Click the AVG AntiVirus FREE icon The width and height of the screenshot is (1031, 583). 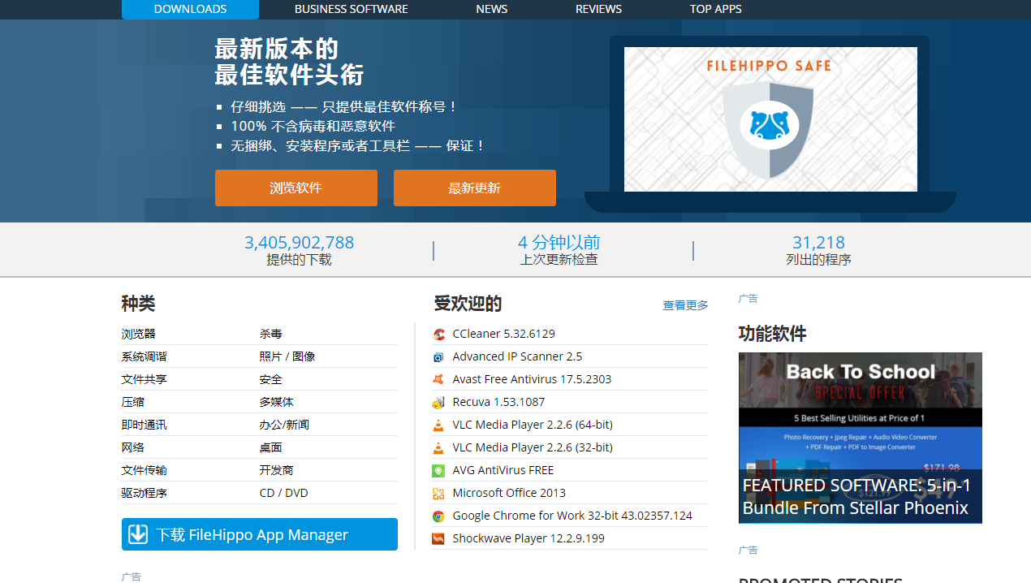[x=438, y=470]
